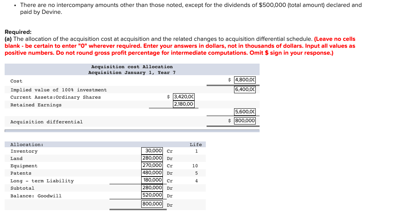Click the 'Patents' row label
This screenshot has width=395, height=212.
tap(21, 173)
